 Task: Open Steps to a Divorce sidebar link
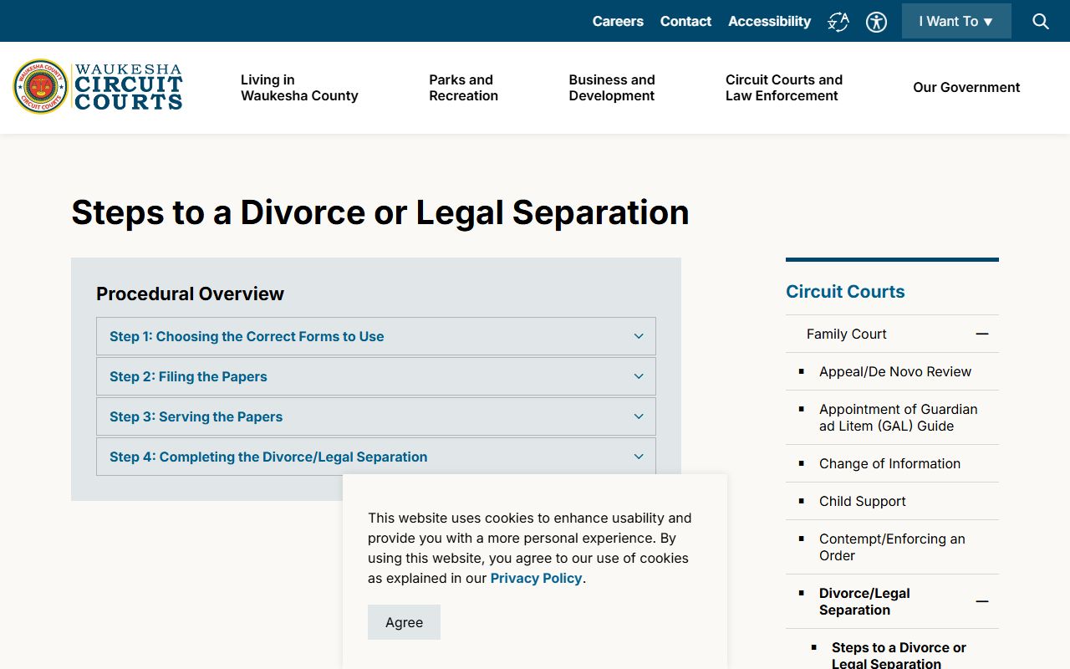899,655
